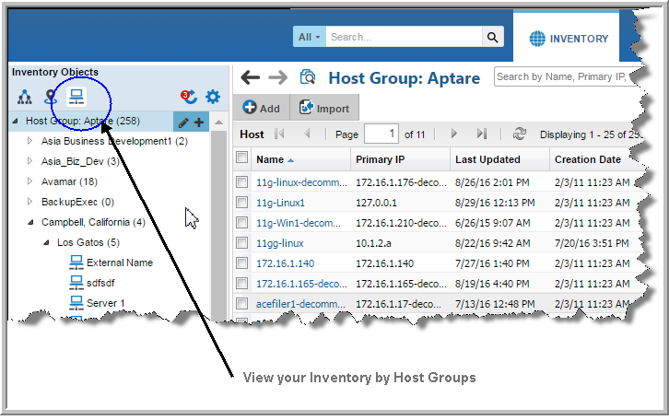Switch to the location pin inventory view

51,97
